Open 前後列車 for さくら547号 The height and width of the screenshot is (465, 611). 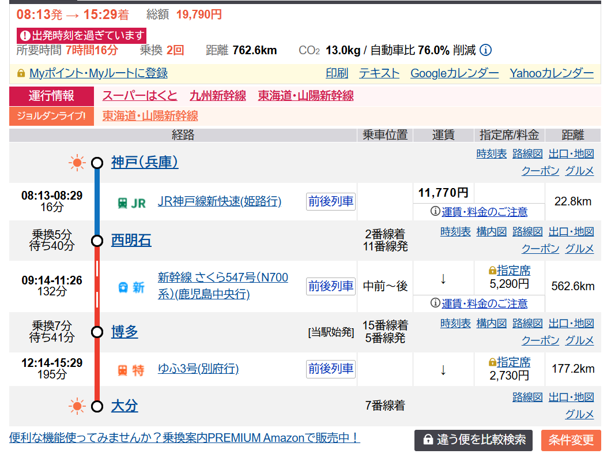pyautogui.click(x=330, y=286)
